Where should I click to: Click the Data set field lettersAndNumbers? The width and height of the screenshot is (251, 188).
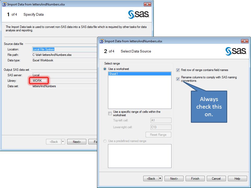65,86
